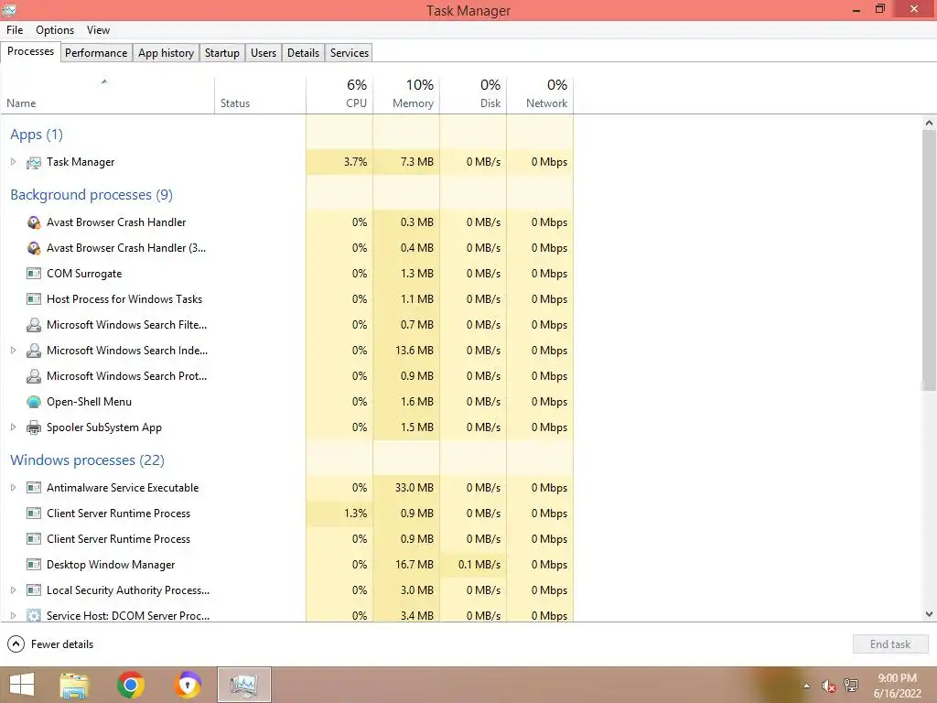937x703 pixels.
Task: Switch to the Startup tab
Action: click(222, 52)
